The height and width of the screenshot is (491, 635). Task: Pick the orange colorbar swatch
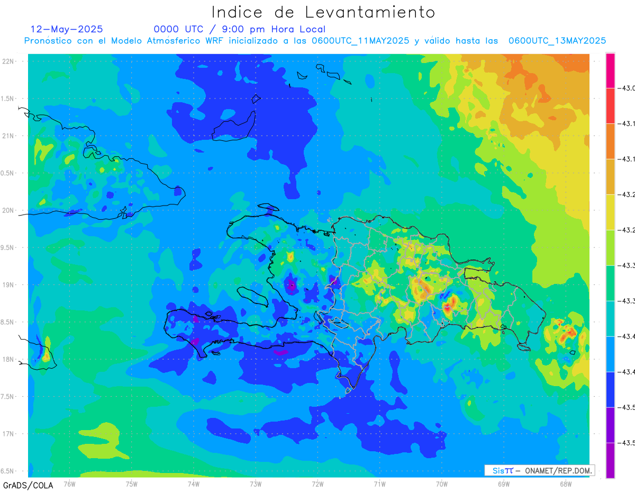(610, 141)
